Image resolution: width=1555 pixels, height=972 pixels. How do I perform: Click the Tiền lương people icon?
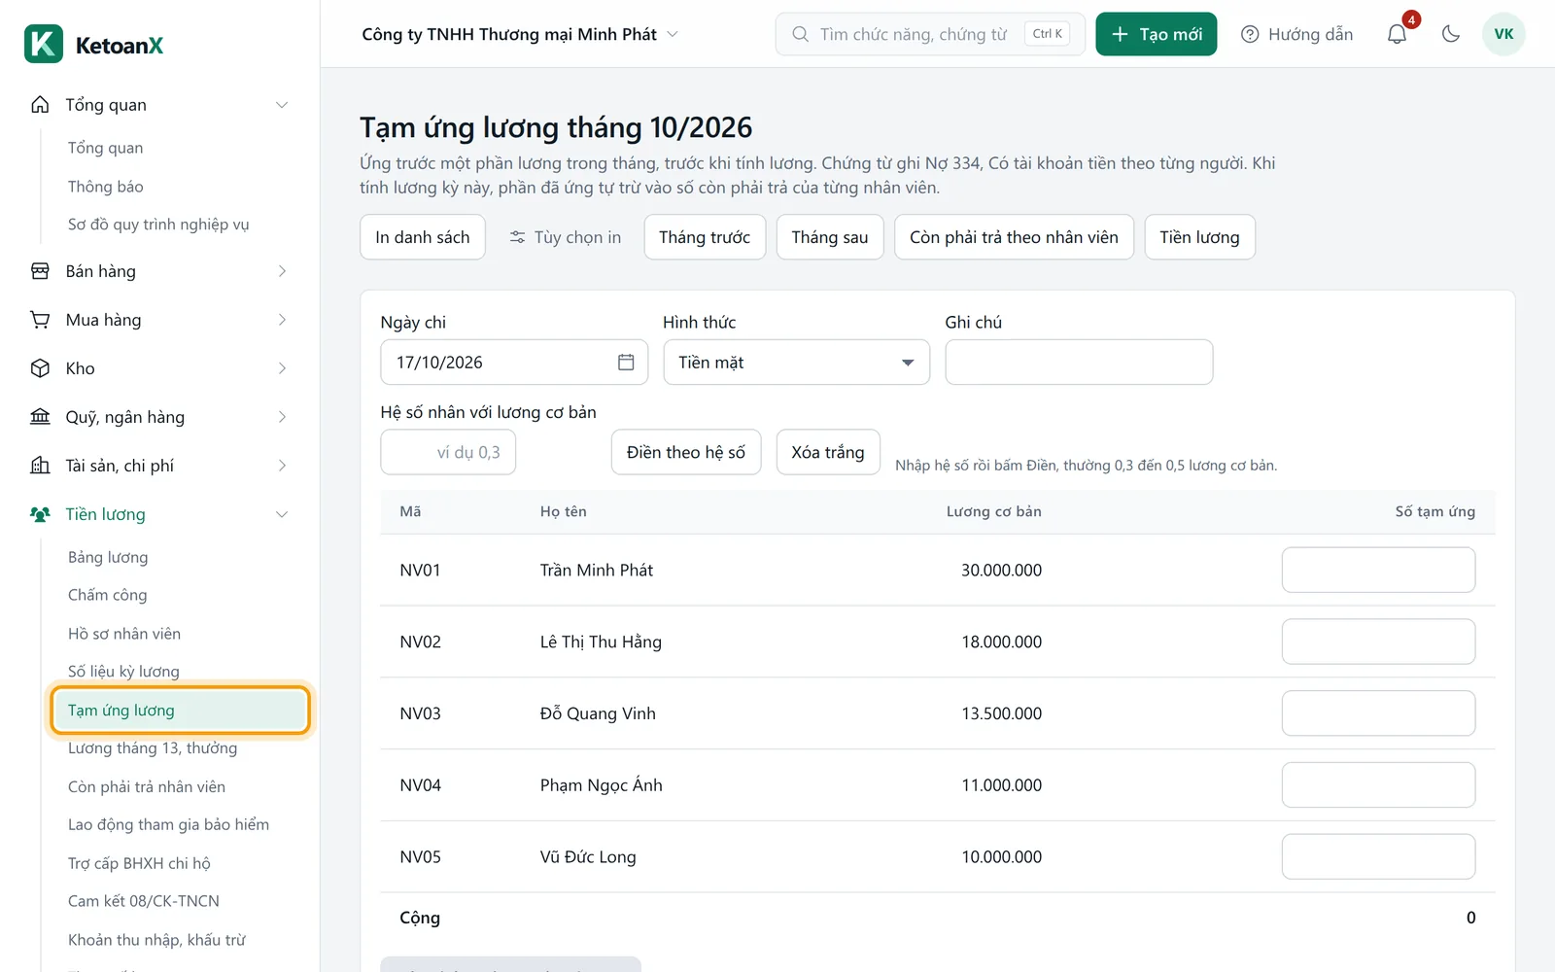40,514
